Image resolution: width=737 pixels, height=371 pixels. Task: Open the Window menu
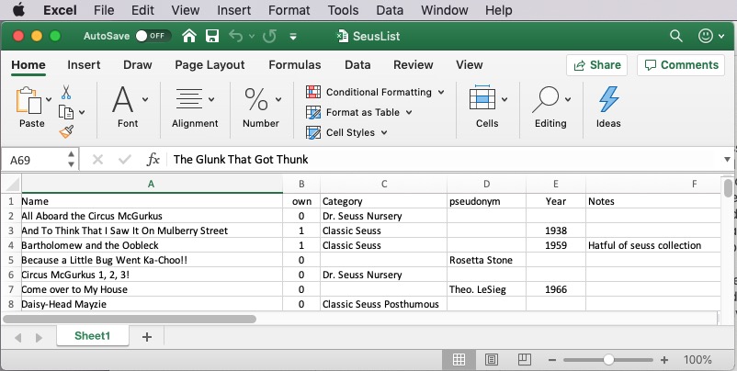tap(445, 10)
